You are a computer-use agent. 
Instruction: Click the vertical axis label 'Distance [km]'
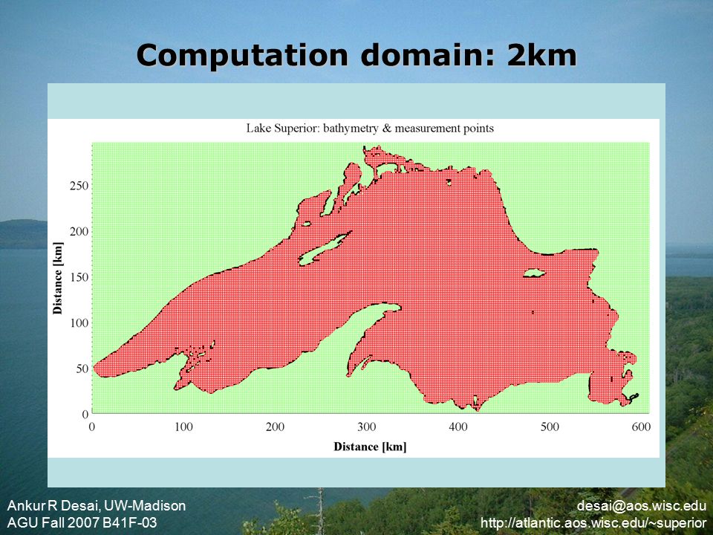[x=58, y=278]
